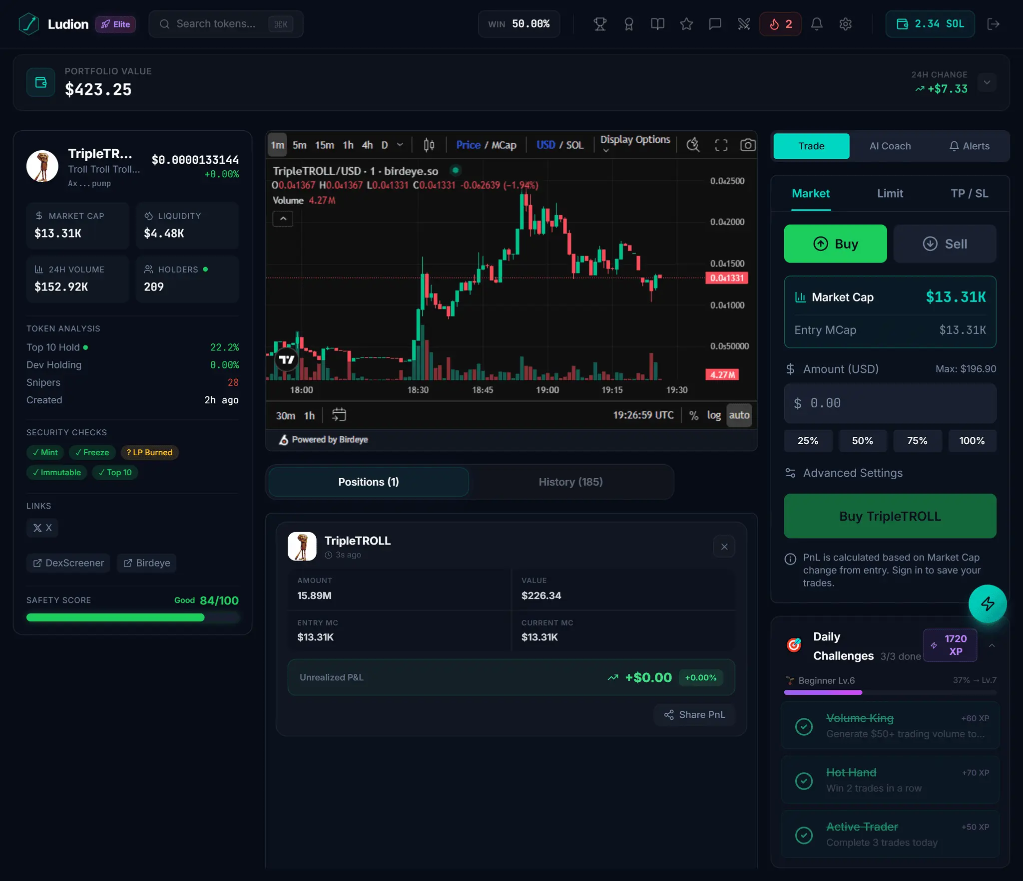Click the chart indicator search icon

(693, 145)
